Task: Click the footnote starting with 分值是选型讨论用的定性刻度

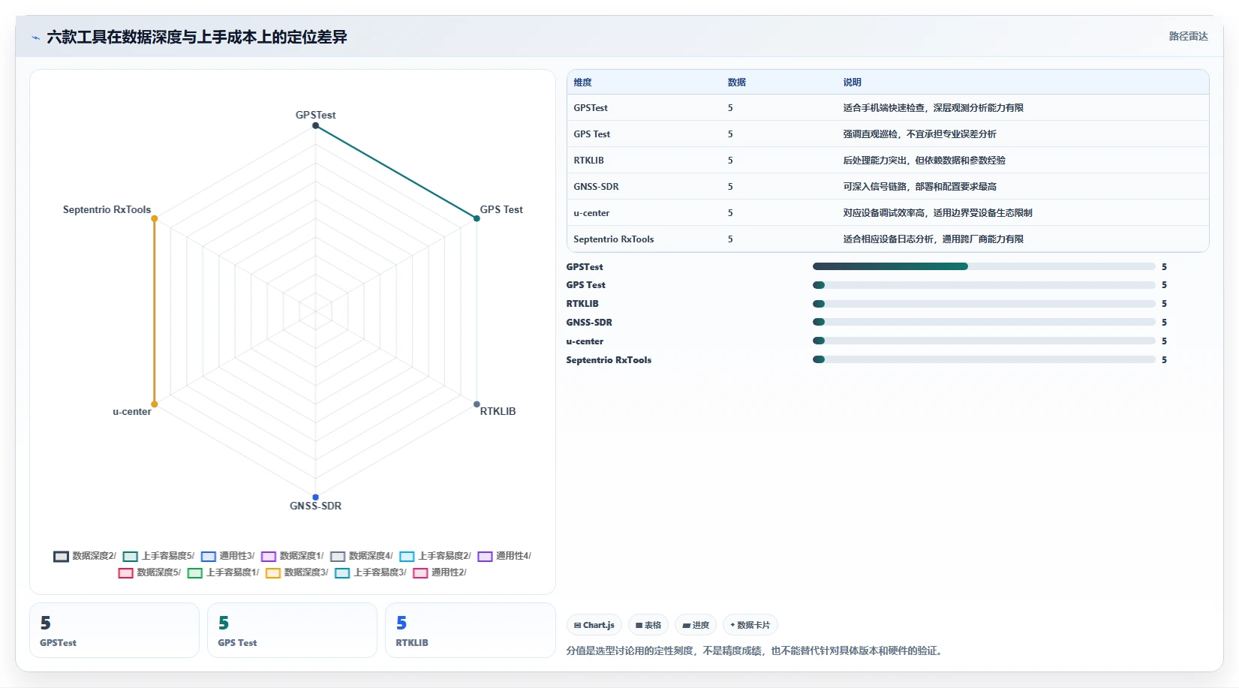Action: click(754, 650)
